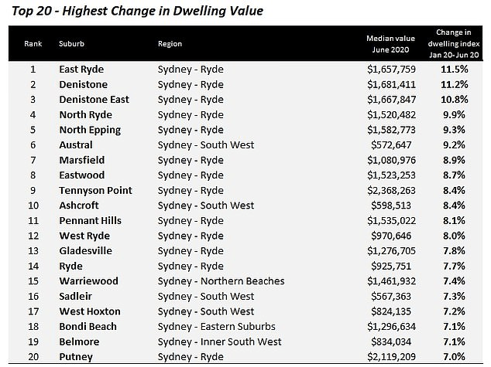Viewport: 491px width, 367px height.
Task: Select the Bondi Beach suburb cell
Action: click(88, 327)
